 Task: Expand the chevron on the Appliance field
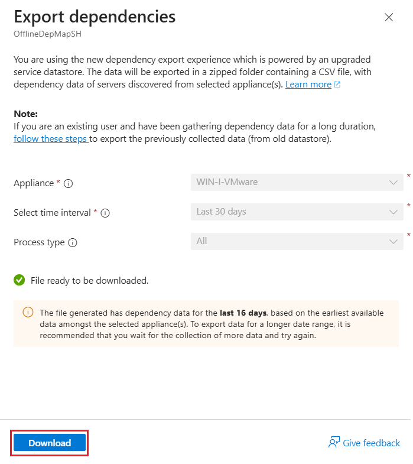point(393,183)
